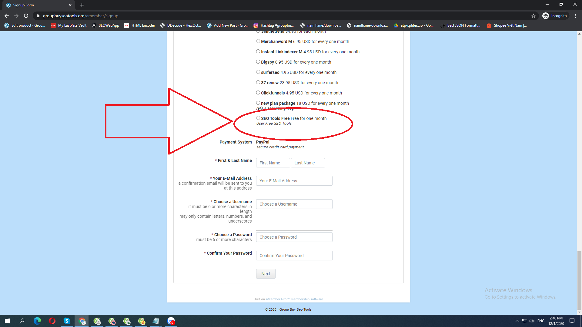
Task: Focus the Choose a Username field
Action: coord(294,204)
